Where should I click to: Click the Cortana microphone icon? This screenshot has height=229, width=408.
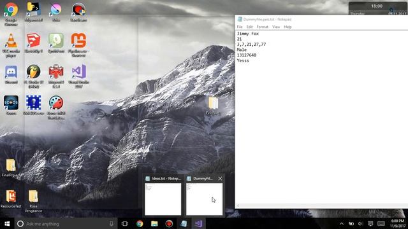(112, 223)
